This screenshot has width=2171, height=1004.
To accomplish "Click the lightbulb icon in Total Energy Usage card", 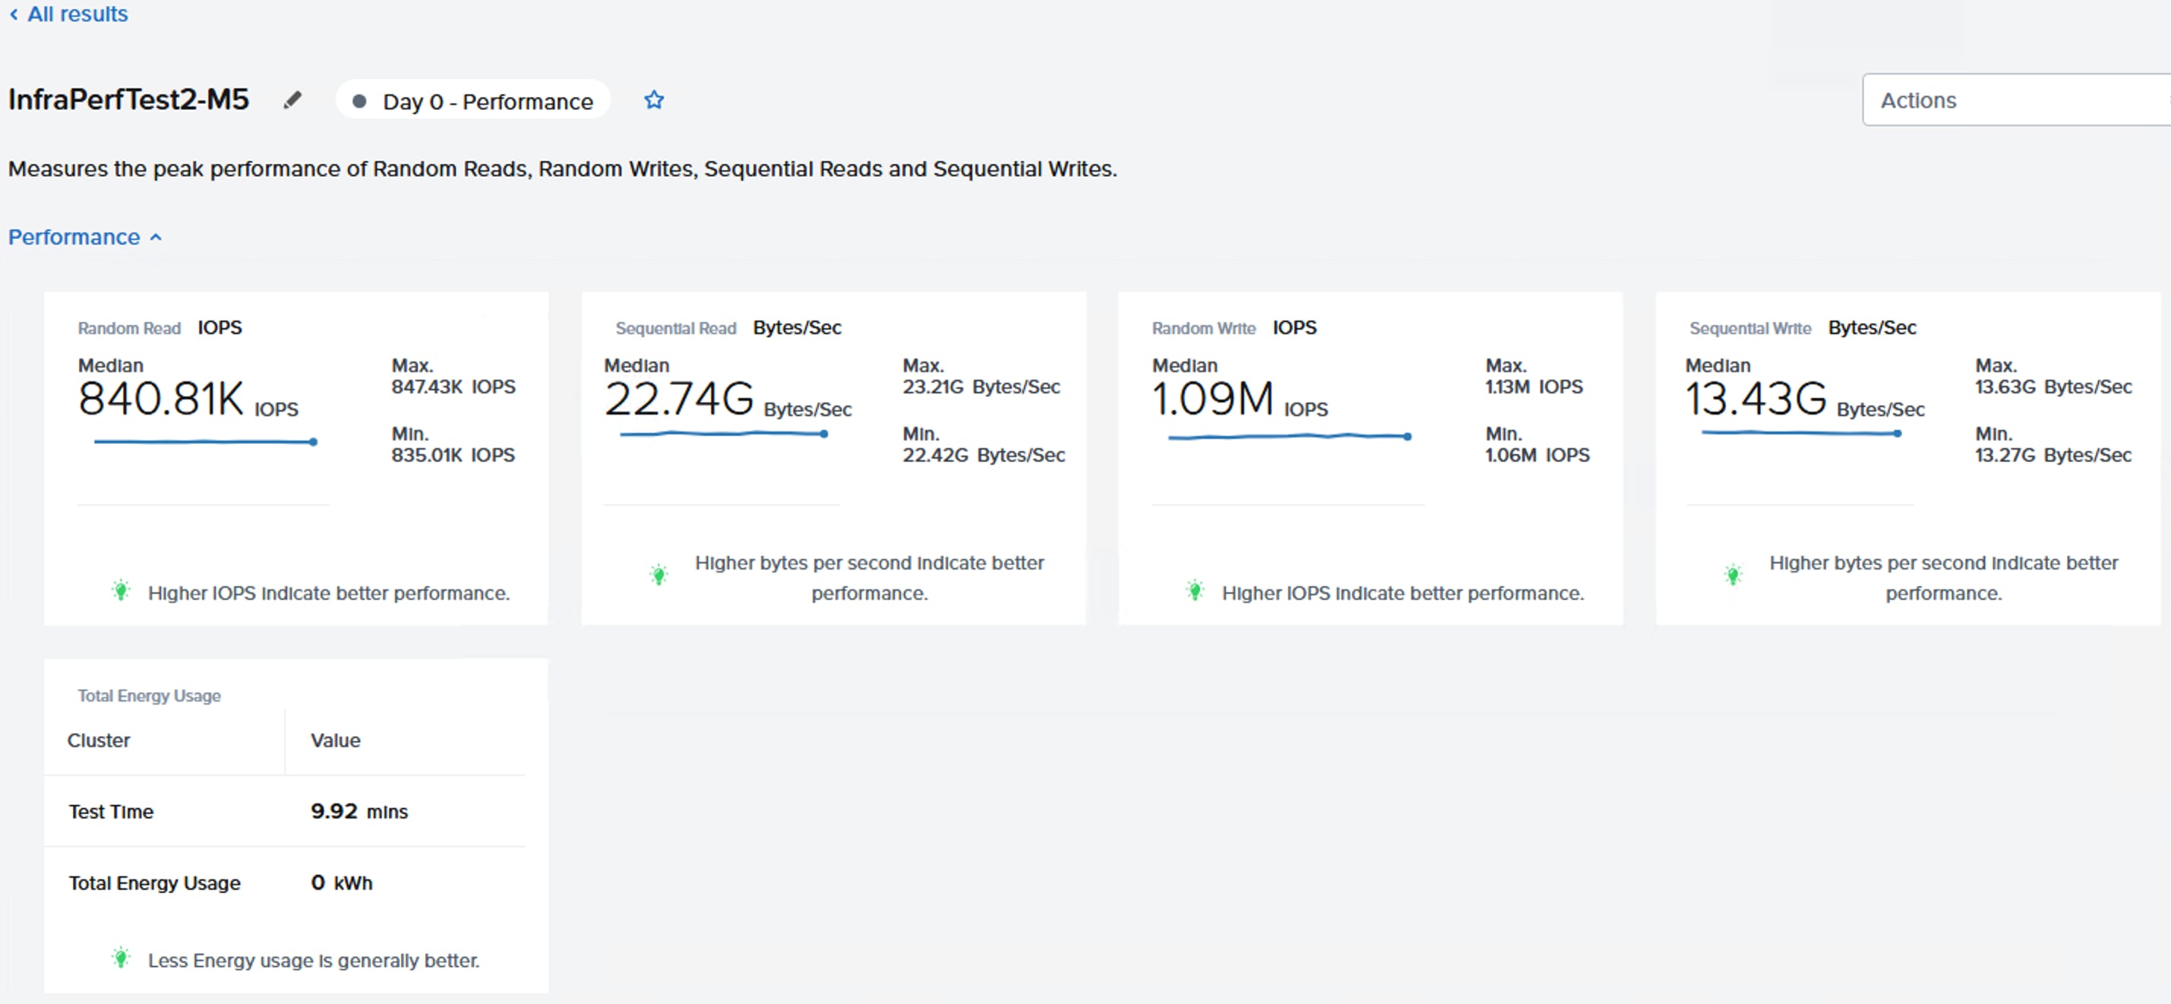I will point(121,958).
